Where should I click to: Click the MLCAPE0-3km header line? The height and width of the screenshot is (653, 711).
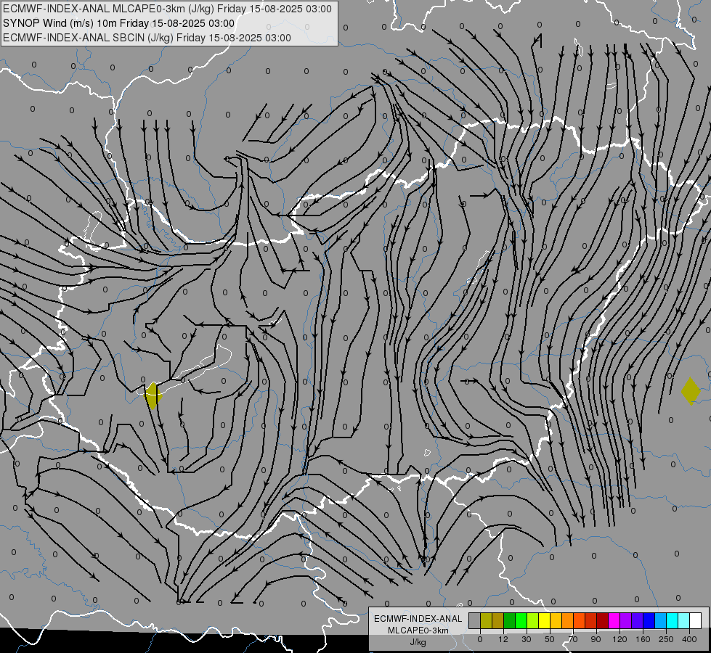(167, 9)
